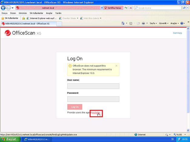Open the Web Slice Galerisi item

coord(91,18)
